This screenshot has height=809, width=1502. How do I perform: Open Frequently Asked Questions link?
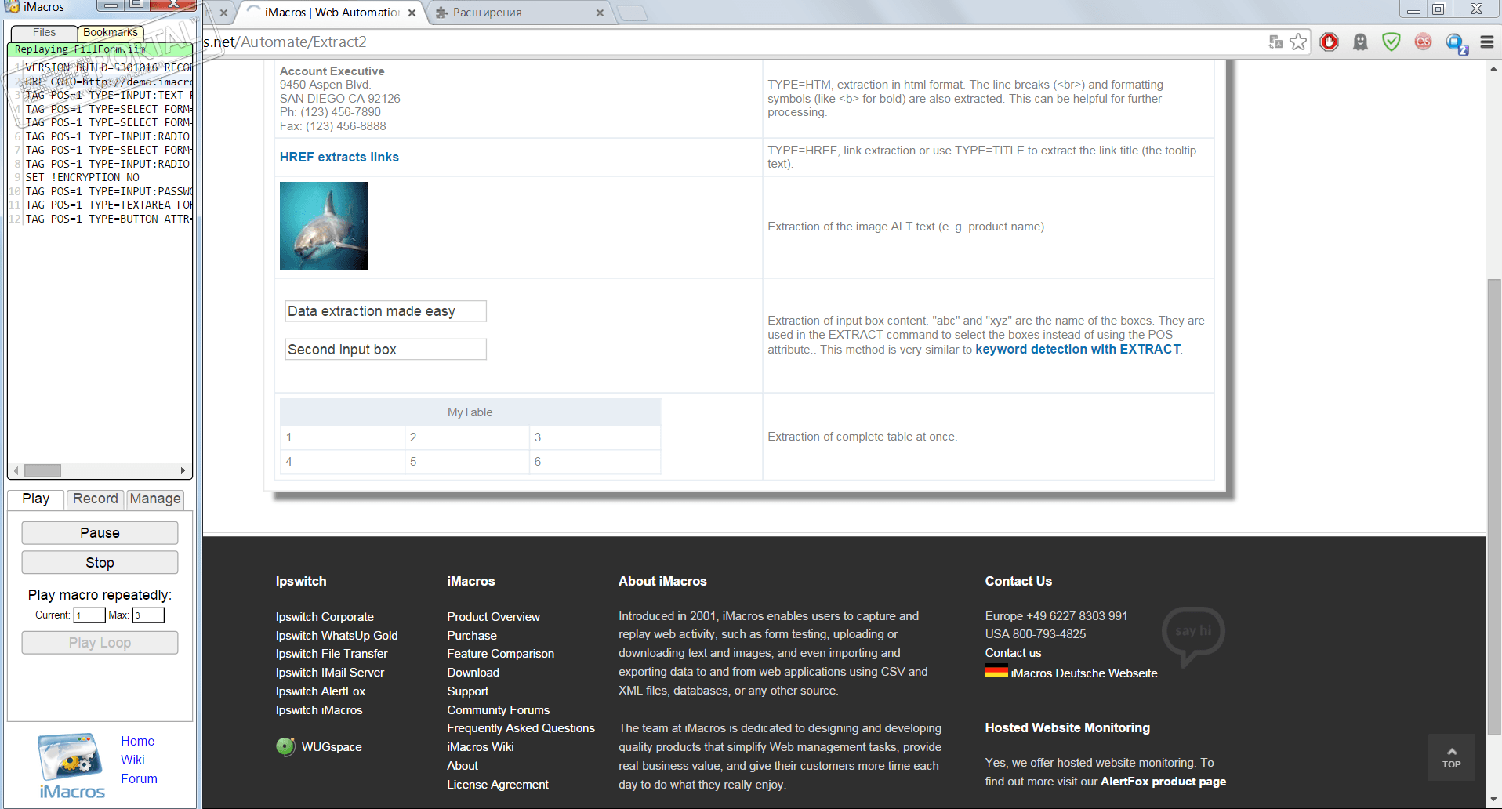click(521, 728)
